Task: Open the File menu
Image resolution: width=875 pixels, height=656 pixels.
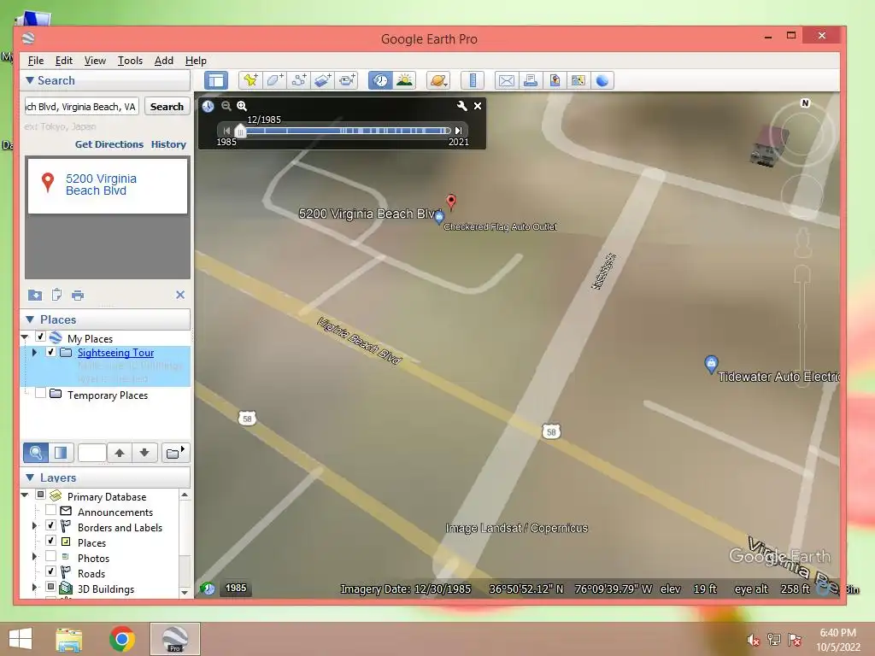Action: 36,61
